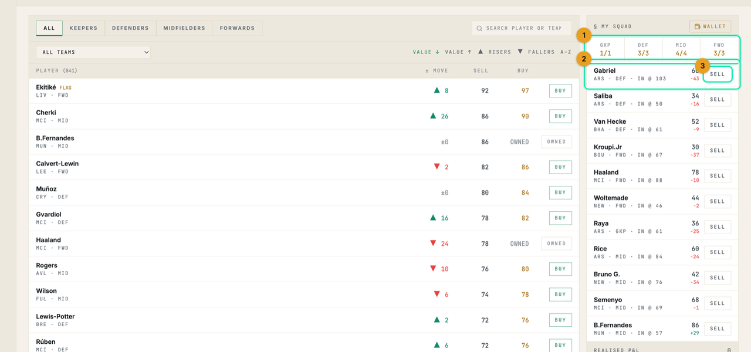Image resolution: width=751 pixels, height=352 pixels.
Task: Sell Saliba from My Squad
Action: [718, 100]
